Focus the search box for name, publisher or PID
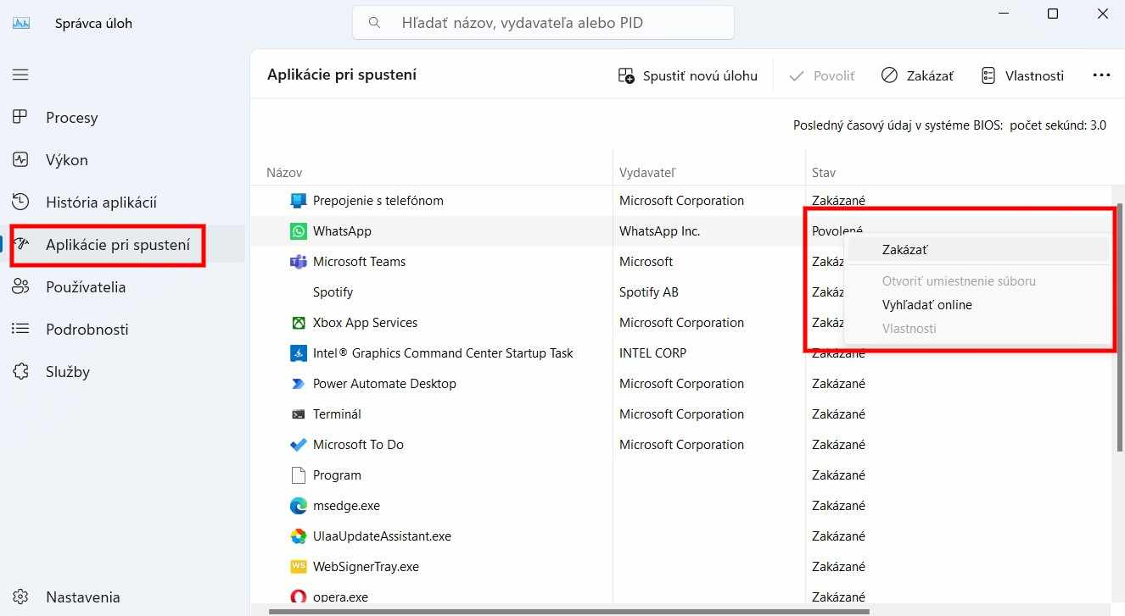Screen dimensions: 1125x616 543,23
